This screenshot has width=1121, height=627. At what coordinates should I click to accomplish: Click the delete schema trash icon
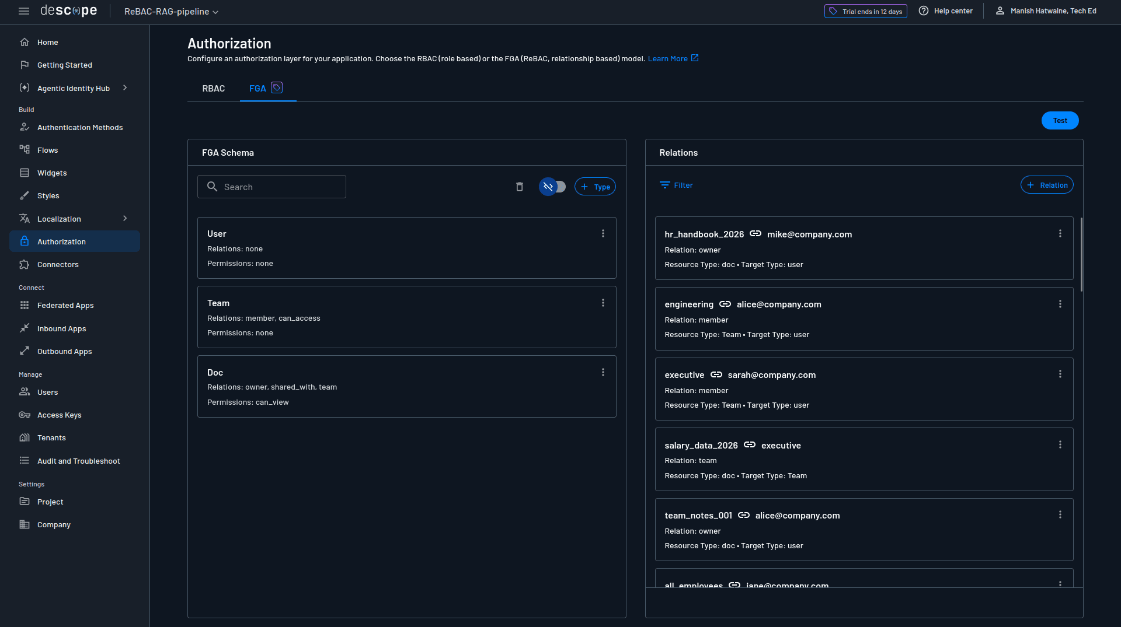coord(519,187)
